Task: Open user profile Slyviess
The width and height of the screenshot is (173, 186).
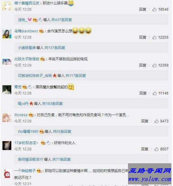Action: point(21,115)
